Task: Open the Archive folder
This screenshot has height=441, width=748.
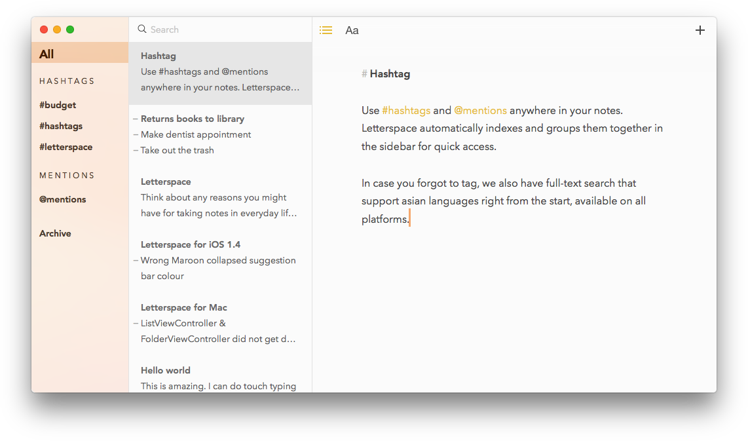Action: point(55,233)
